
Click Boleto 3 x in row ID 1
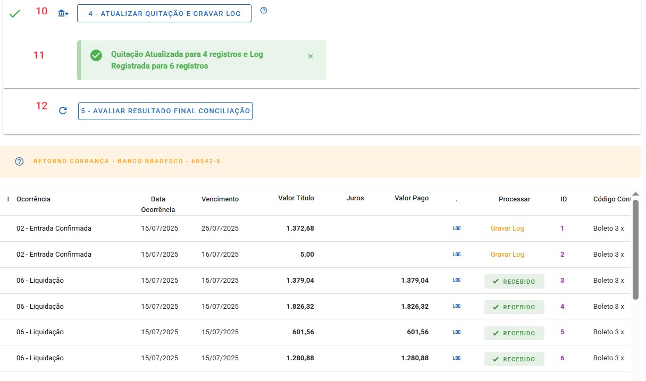609,228
